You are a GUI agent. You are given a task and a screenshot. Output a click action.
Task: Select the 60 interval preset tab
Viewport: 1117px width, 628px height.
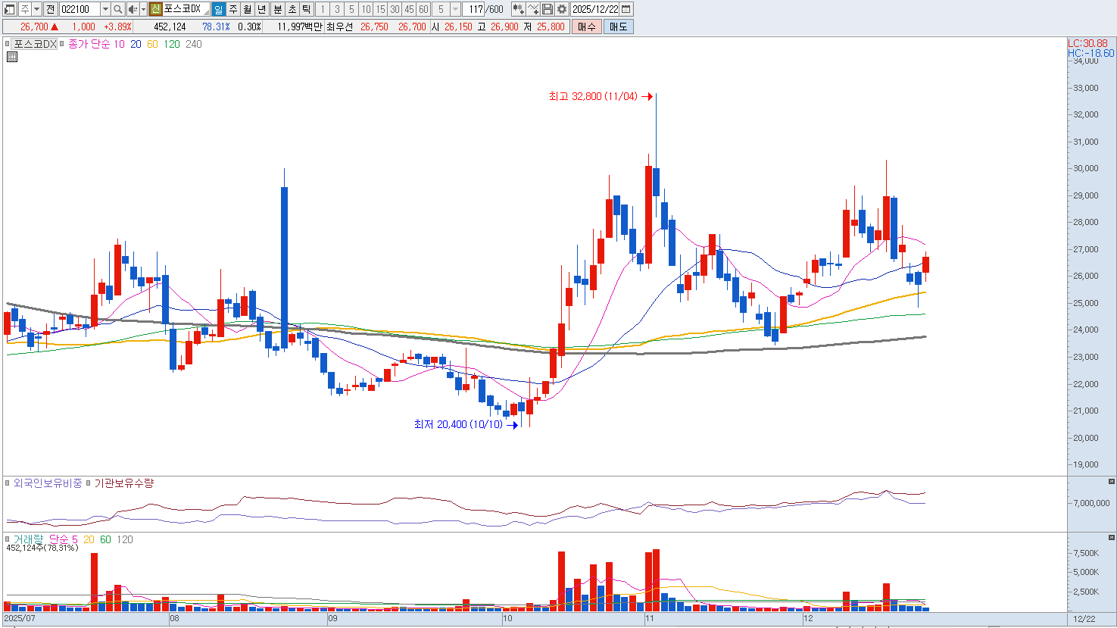point(423,9)
